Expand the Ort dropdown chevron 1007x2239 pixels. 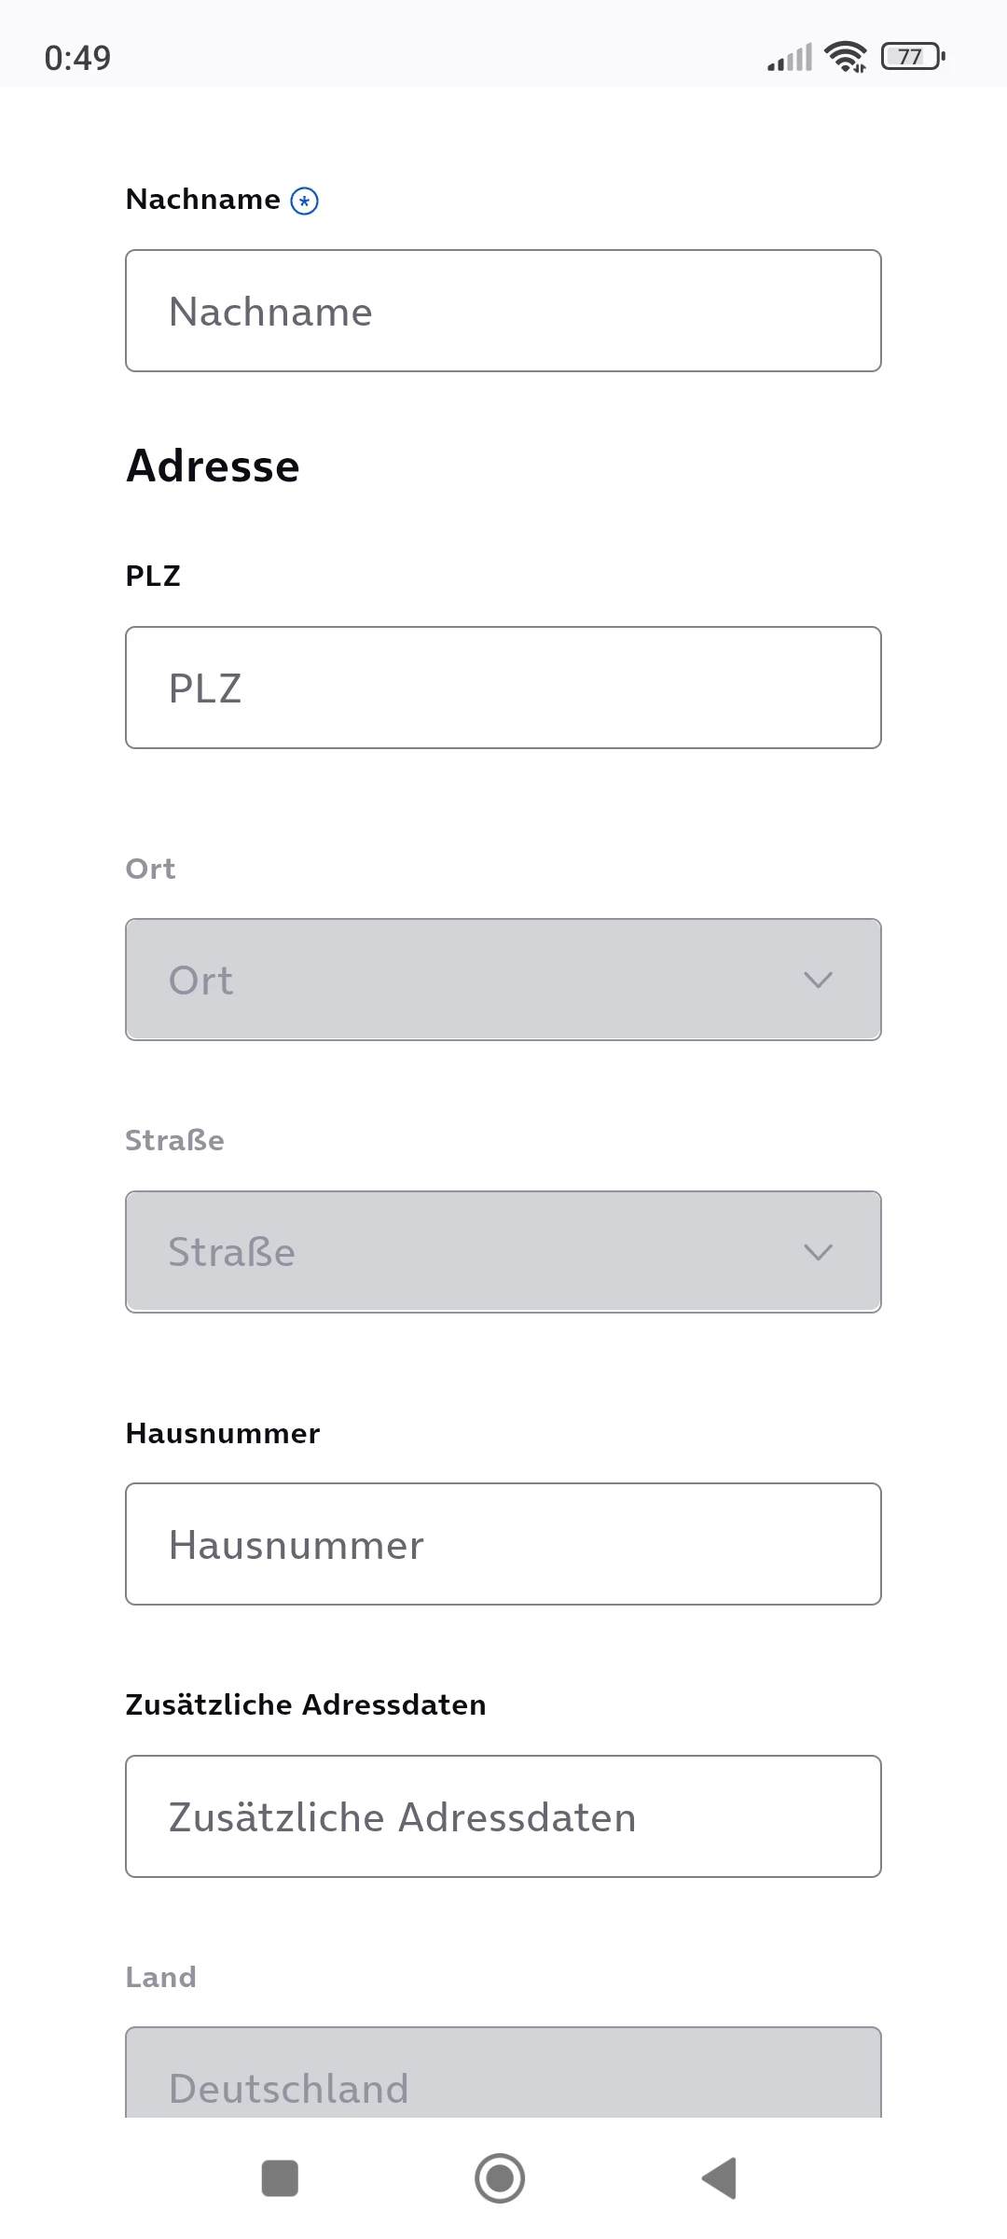point(818,980)
